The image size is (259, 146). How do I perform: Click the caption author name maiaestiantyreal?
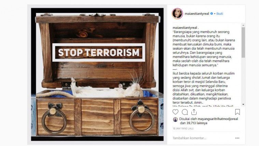coord(185,28)
